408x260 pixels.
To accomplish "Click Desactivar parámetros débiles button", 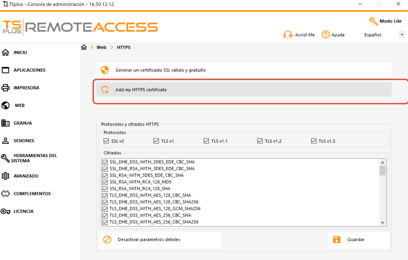I will pos(160,239).
